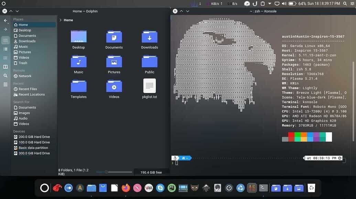Open the application launcher circle in dock
Viewport: 356px width, 199px height.
coord(44,188)
